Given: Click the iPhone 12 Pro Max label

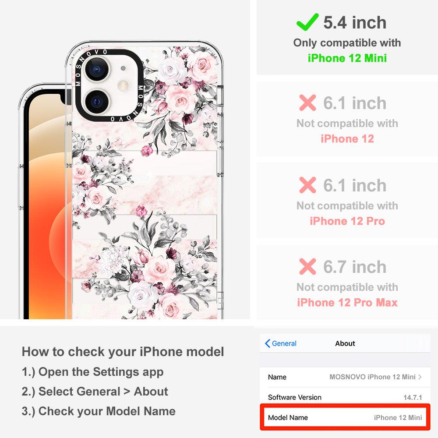Looking at the screenshot, I should coord(347,303).
